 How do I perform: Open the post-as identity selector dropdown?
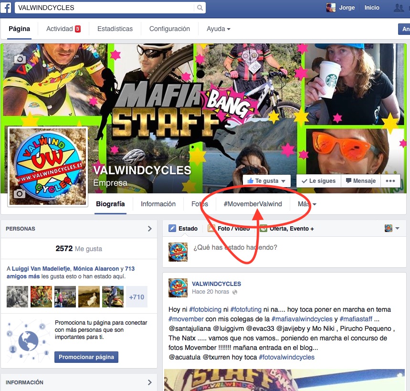pyautogui.click(x=392, y=228)
